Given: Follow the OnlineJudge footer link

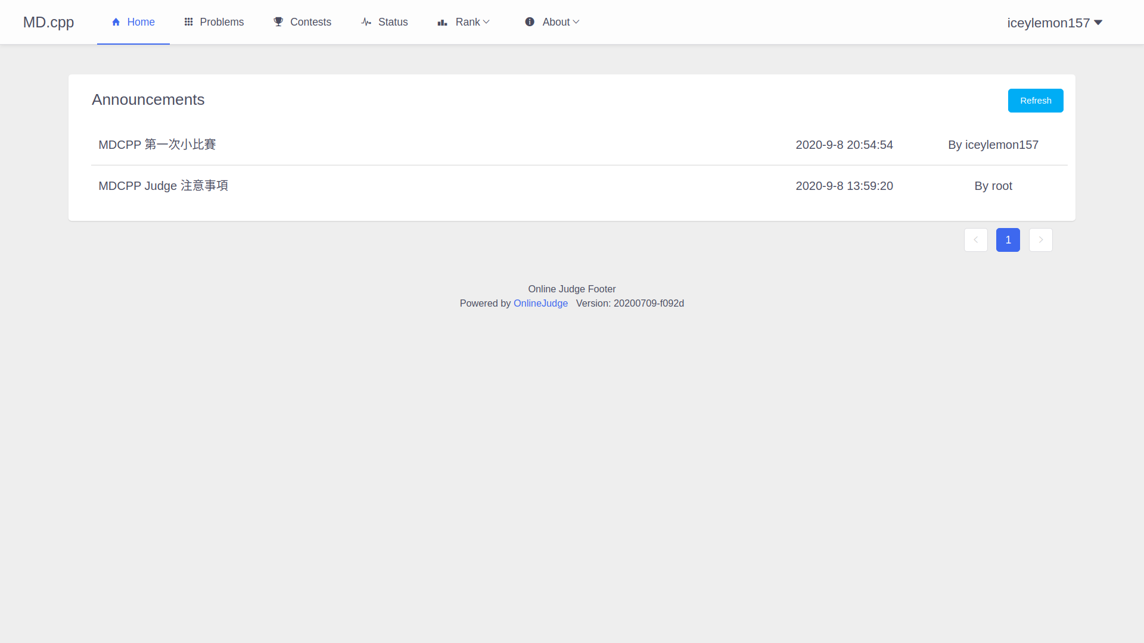Looking at the screenshot, I should pyautogui.click(x=540, y=303).
